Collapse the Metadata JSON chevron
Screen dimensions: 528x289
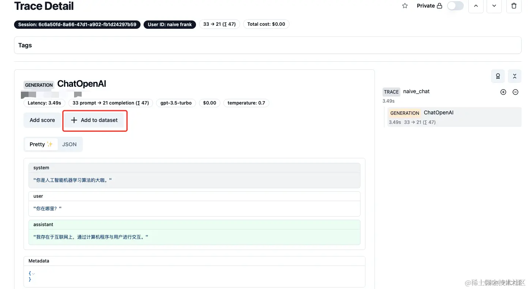(33, 273)
